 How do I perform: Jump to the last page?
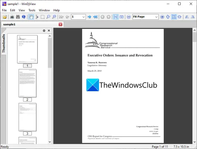pos(95,17)
